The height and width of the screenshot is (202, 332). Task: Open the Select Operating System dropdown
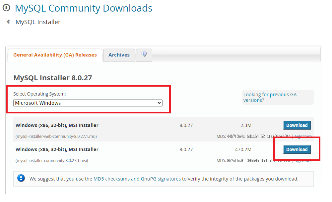[x=88, y=103]
